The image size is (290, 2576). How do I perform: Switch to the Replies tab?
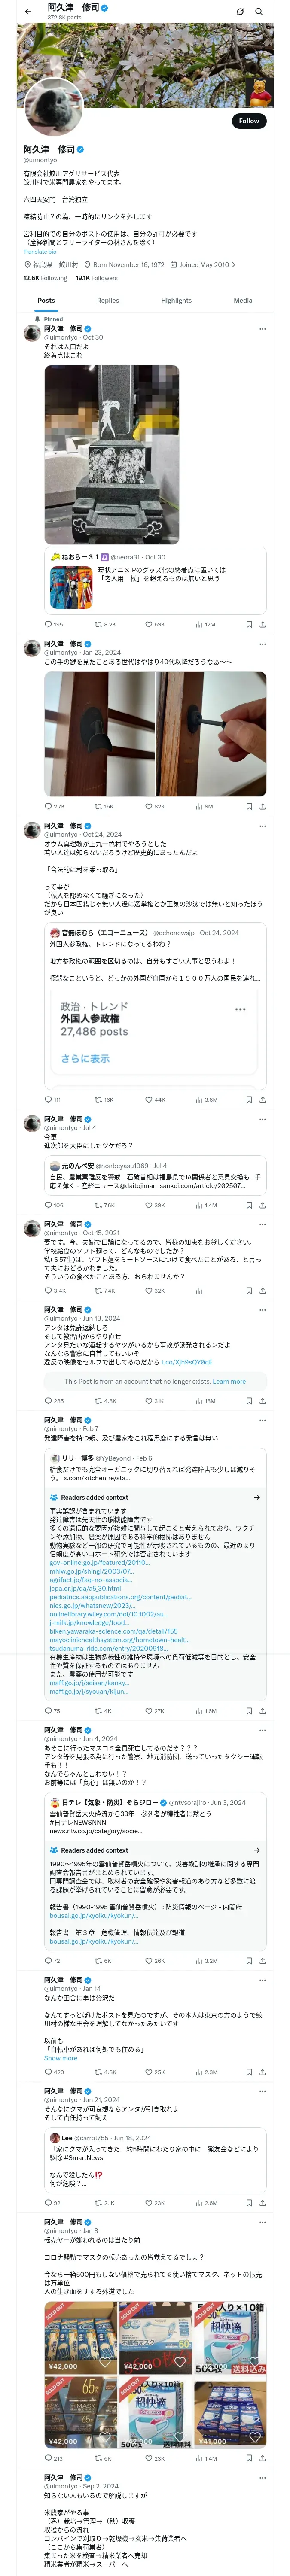108,300
